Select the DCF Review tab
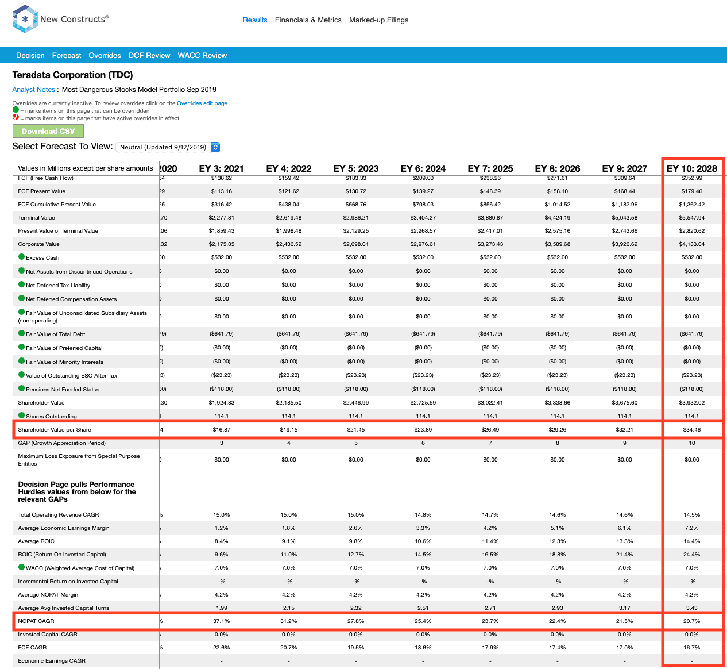This screenshot has width=727, height=669. pos(149,56)
